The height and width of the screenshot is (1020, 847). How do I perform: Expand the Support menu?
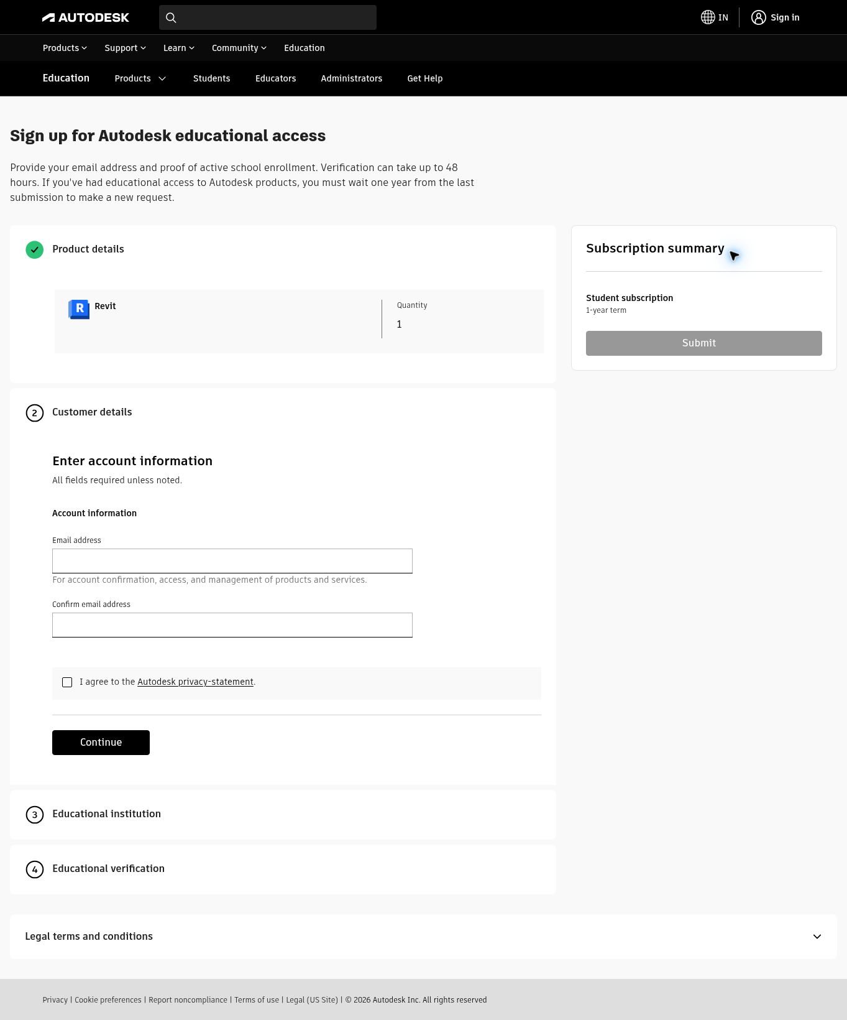(125, 48)
